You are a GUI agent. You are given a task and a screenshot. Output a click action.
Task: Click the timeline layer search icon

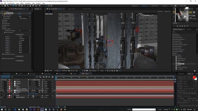[12, 77]
